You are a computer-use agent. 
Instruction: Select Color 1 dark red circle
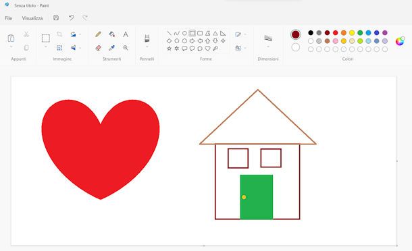pyautogui.click(x=296, y=34)
